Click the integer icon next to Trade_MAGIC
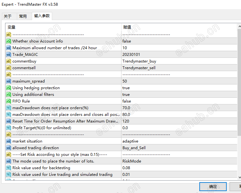 click(x=9, y=55)
